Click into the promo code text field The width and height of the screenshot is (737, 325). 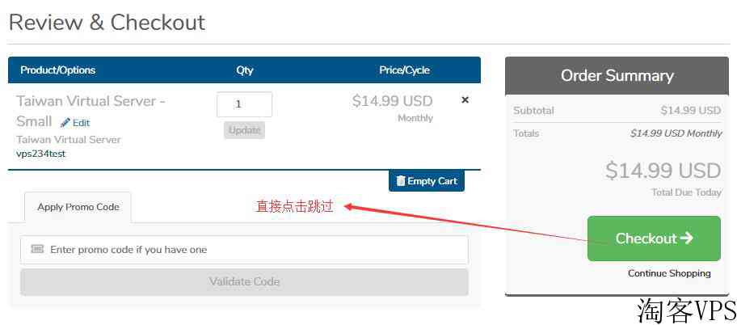[x=244, y=250]
